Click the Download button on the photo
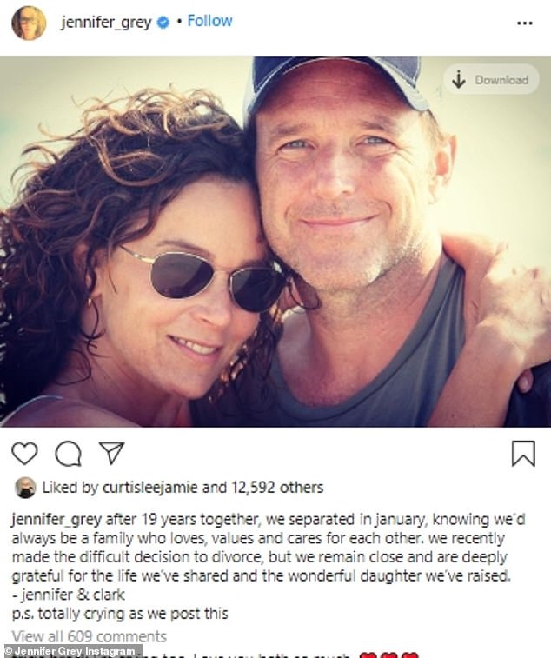The width and height of the screenshot is (551, 658). (490, 80)
